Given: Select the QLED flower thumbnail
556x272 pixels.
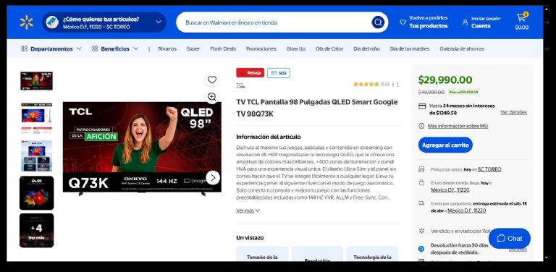Looking at the screenshot, I should [x=36, y=193].
